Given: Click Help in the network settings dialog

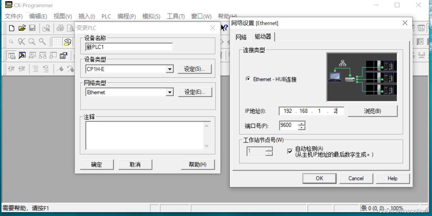Looking at the screenshot, I should [392, 178].
